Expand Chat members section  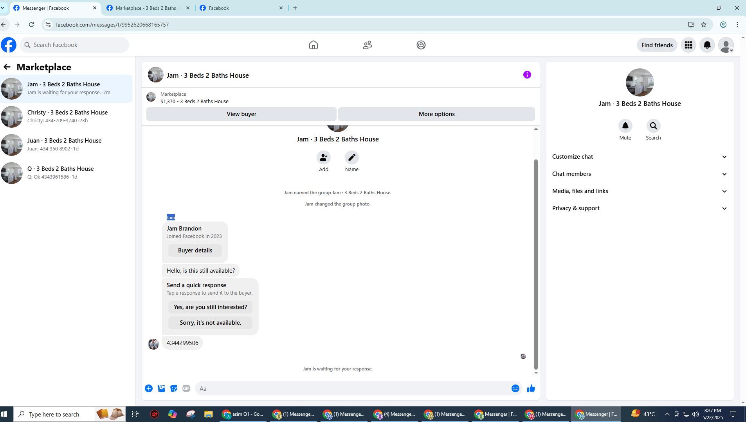click(x=640, y=174)
